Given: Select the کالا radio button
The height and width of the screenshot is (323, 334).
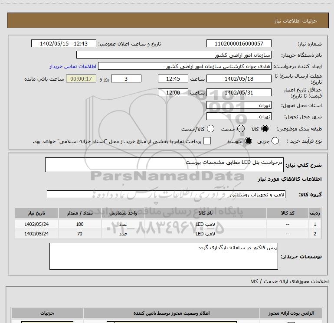Looking at the screenshot, I should [265, 129].
